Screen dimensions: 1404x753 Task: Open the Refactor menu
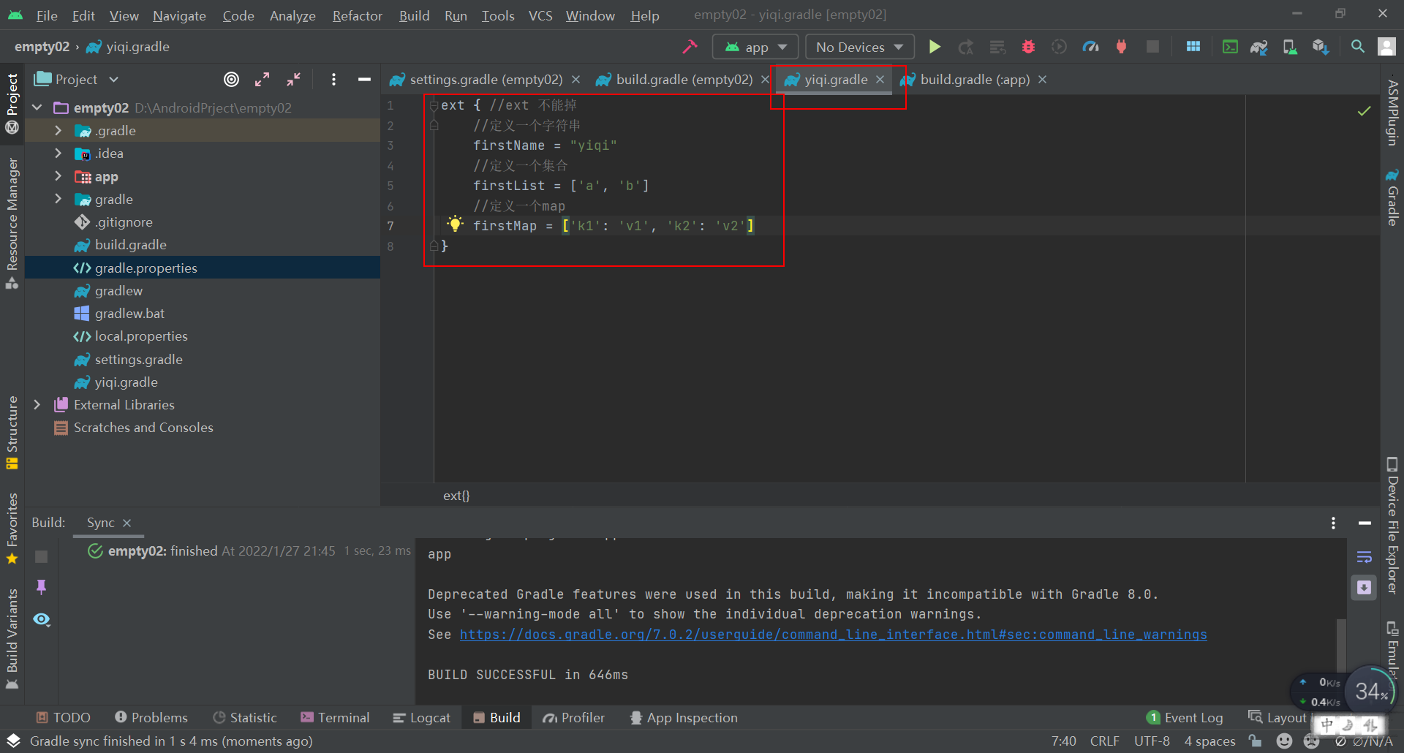(x=357, y=15)
